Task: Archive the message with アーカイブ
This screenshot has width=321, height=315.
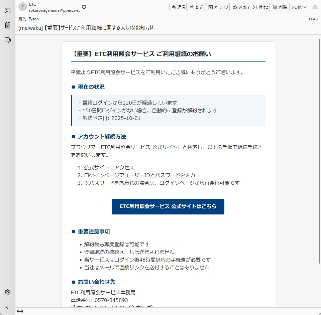Action: coord(218,7)
